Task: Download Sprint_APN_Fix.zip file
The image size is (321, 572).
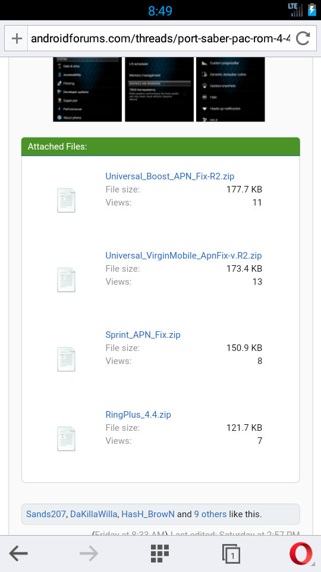Action: [143, 334]
